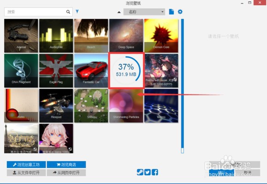
Task: Select the DNA Fragment wallpaper thumbnail
Action: [x=21, y=71]
